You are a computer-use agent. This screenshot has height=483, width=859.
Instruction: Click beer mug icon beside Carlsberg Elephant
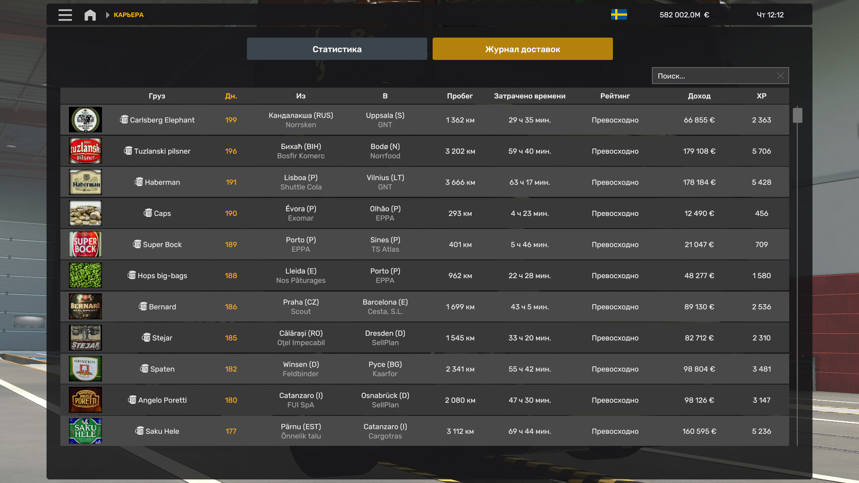(x=124, y=119)
